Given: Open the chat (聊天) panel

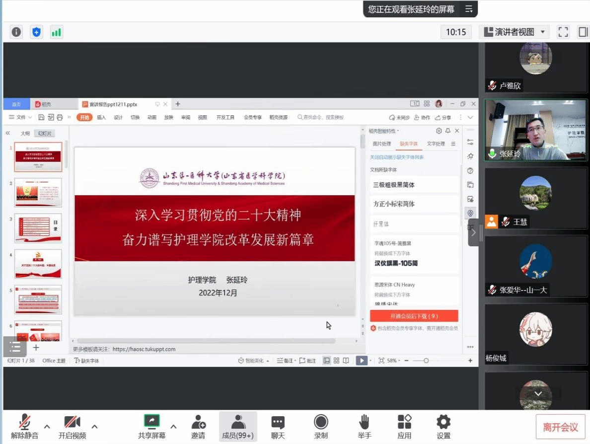Looking at the screenshot, I should [278, 427].
